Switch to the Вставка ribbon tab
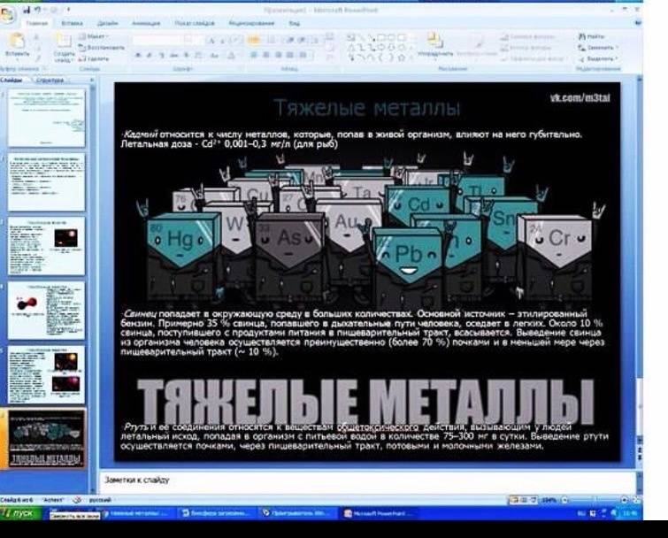The width and height of the screenshot is (668, 538). coord(72,23)
